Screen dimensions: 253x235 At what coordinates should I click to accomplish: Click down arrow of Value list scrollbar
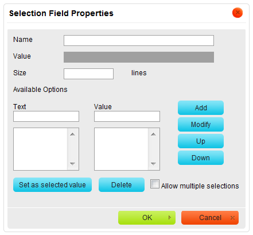tap(153, 164)
